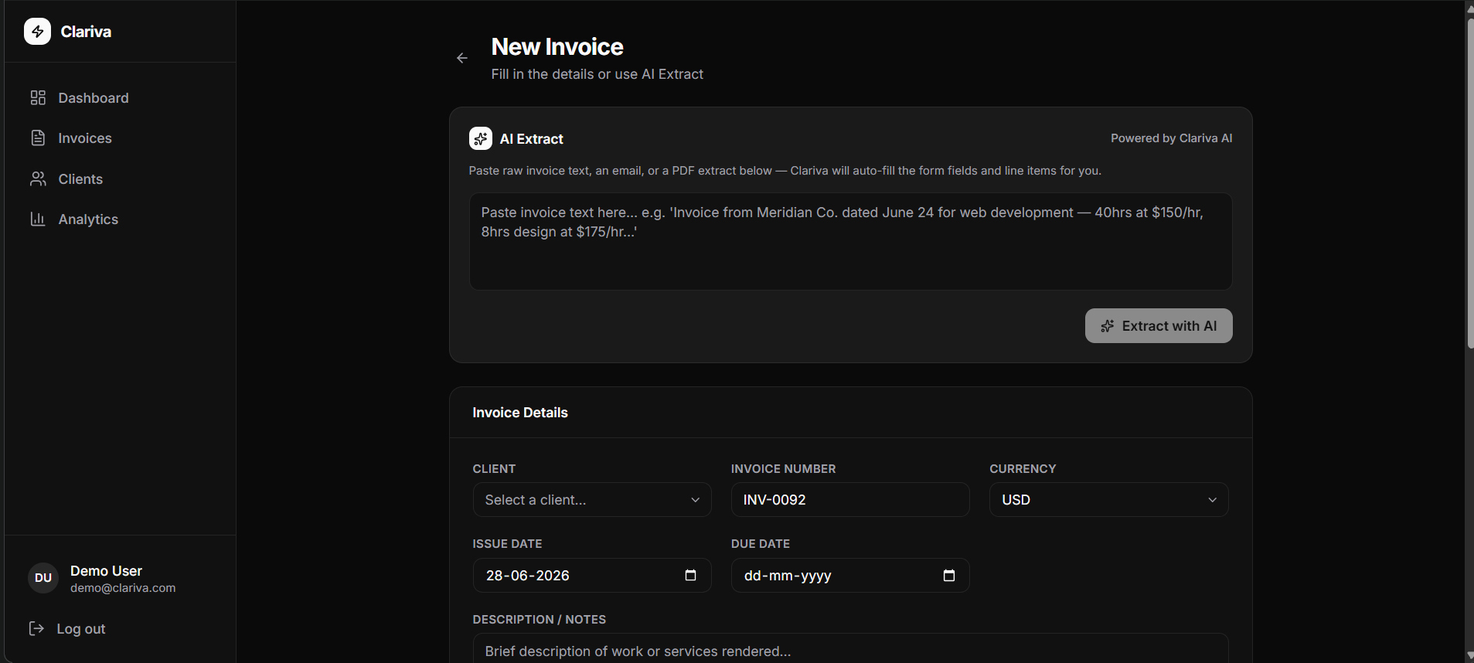The image size is (1474, 663).
Task: Click the Clariva lightning bolt logo
Action: point(37,32)
